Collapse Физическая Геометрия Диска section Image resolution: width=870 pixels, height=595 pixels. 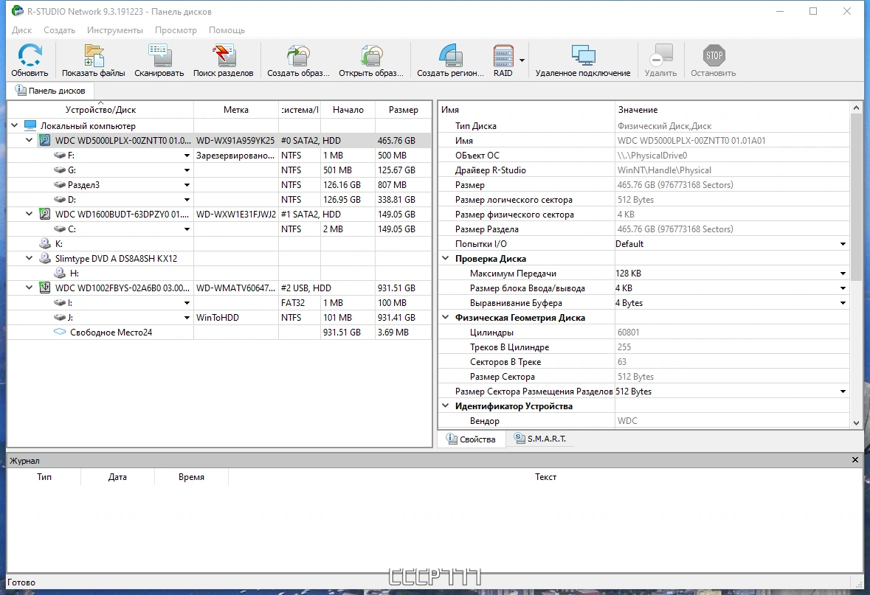[x=445, y=317]
